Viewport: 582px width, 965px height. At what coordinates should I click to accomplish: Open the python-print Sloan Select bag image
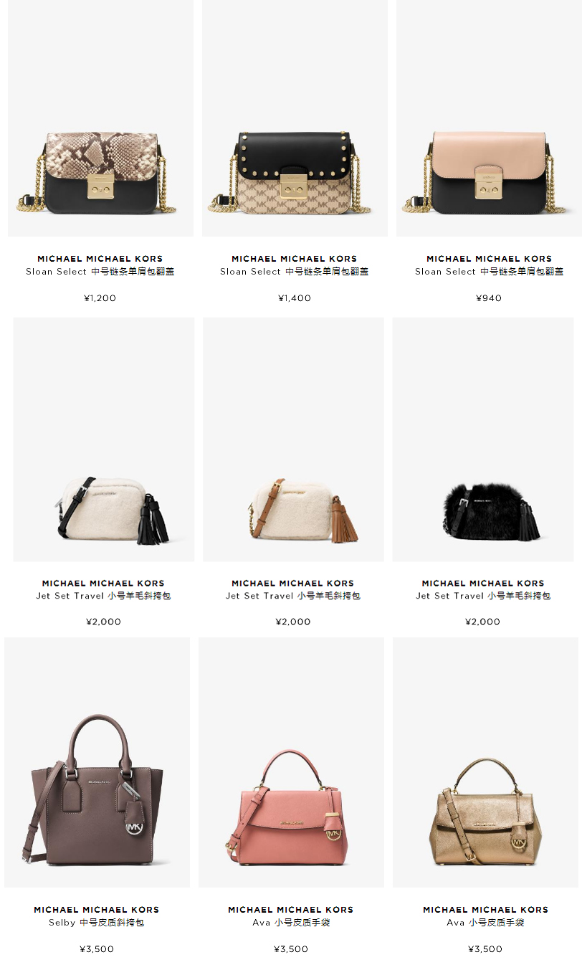[x=100, y=118]
